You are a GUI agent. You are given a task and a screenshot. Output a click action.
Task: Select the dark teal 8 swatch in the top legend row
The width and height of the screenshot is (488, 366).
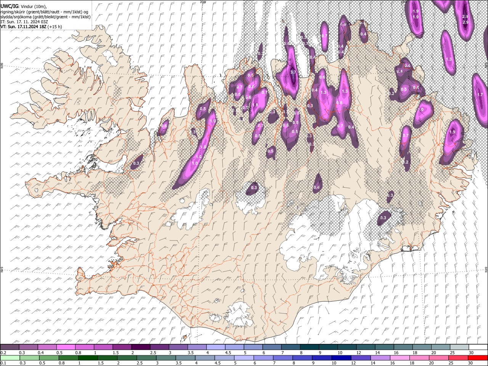[x=309, y=347]
